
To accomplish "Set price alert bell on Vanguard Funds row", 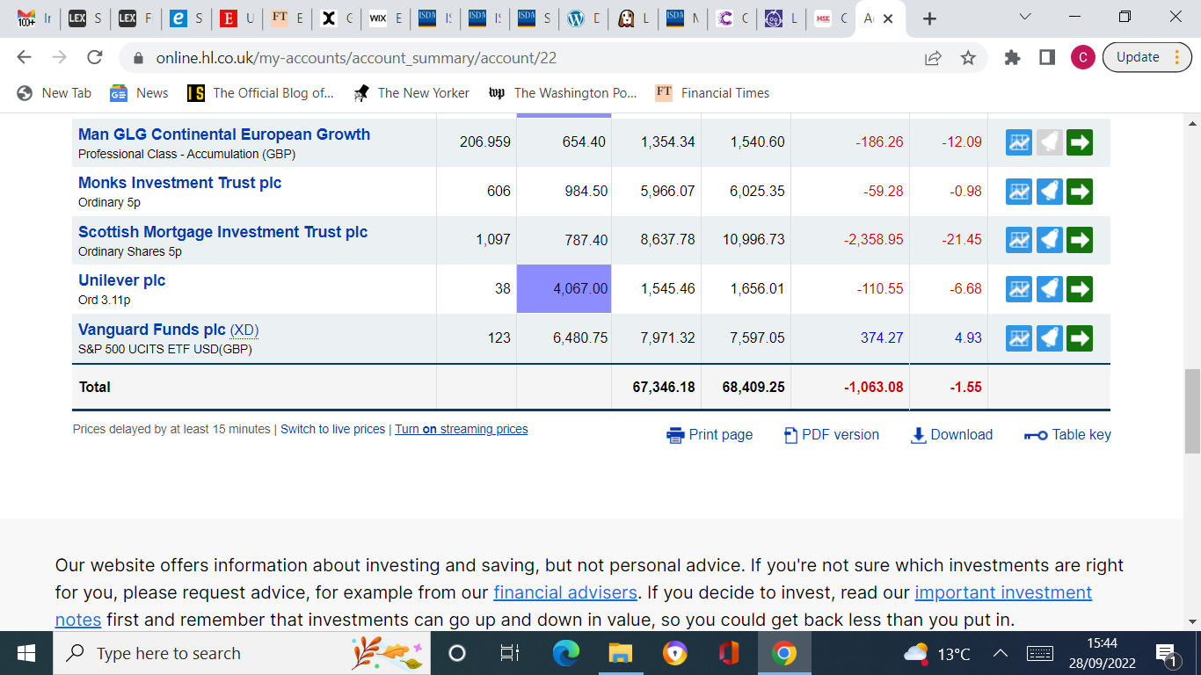I will (x=1049, y=337).
